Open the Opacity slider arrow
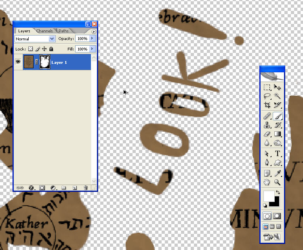 92,39
